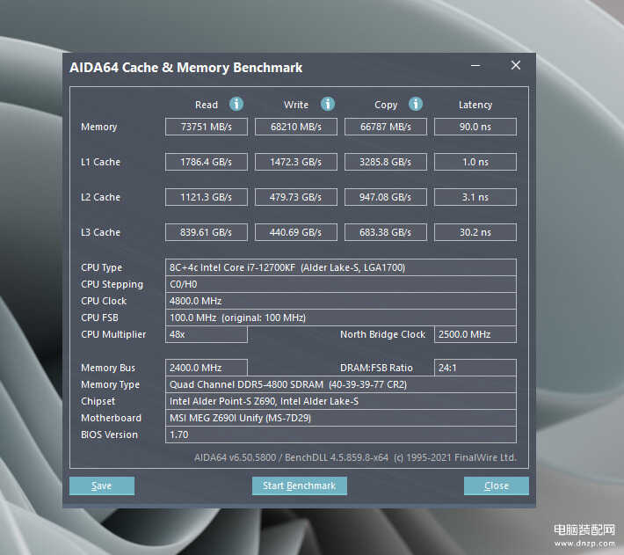The height and width of the screenshot is (555, 624).
Task: Select the CPU Multiplier 48x field
Action: coord(207,334)
